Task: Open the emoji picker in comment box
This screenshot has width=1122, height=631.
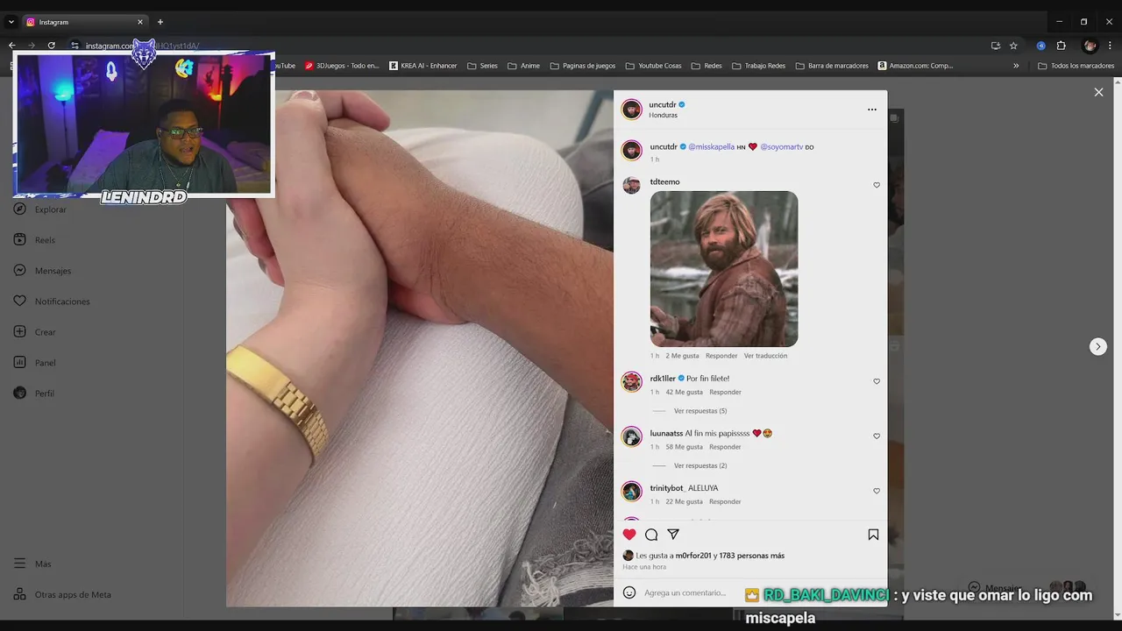Action: [x=629, y=592]
